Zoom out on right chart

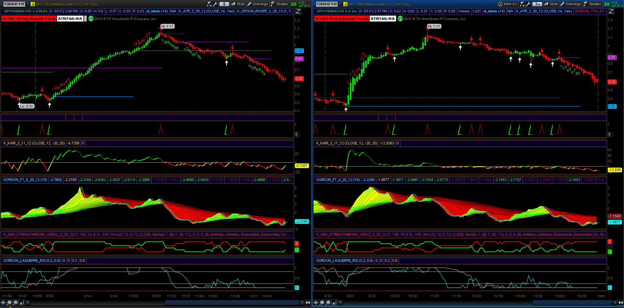328,302
